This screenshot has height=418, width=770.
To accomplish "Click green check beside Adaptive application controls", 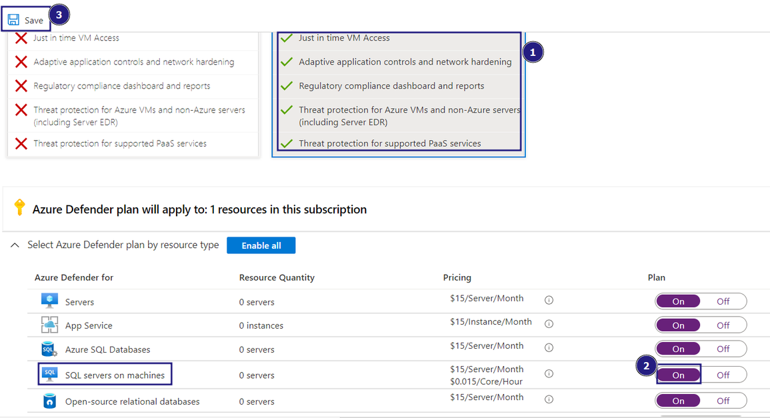I will tap(287, 62).
